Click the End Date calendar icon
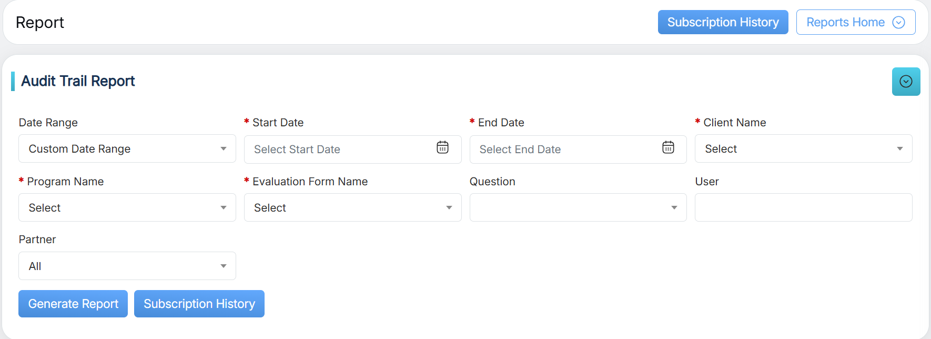The width and height of the screenshot is (931, 339). [x=668, y=147]
